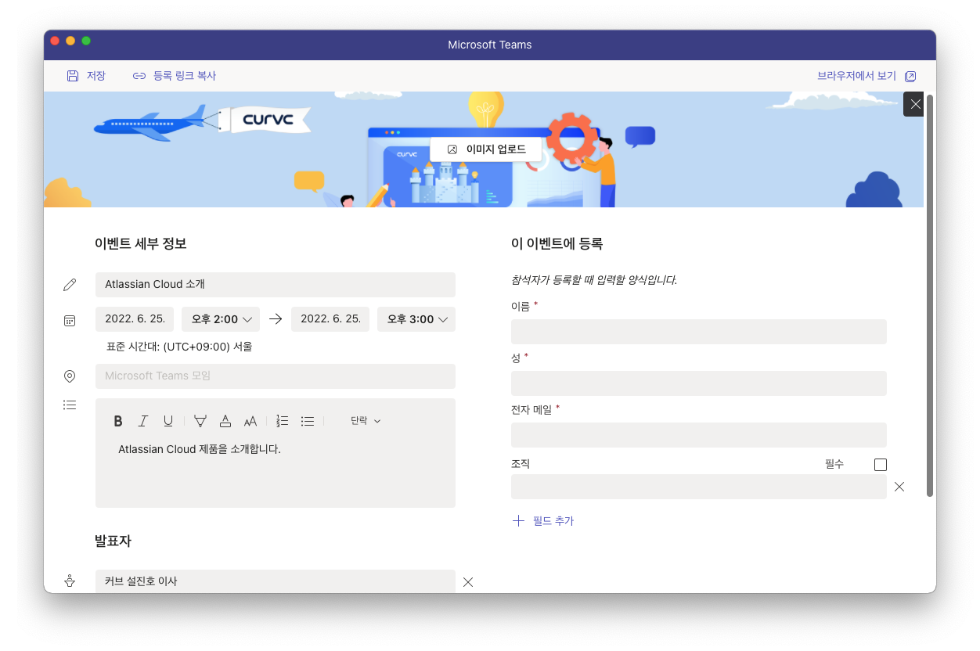Open the paragraph style (단락) dropdown
Image resolution: width=980 pixels, height=651 pixels.
tap(366, 421)
